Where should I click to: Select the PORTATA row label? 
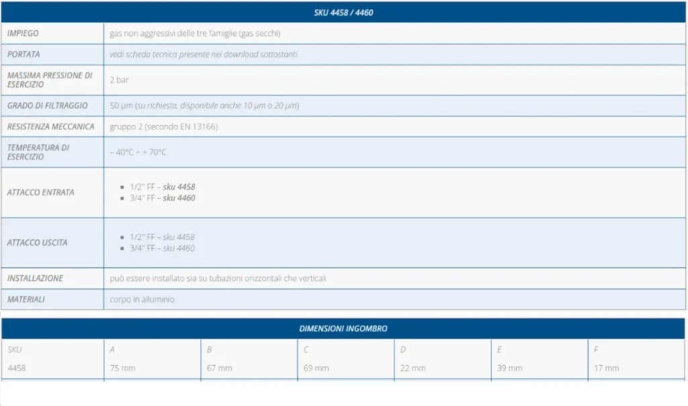click(x=24, y=54)
